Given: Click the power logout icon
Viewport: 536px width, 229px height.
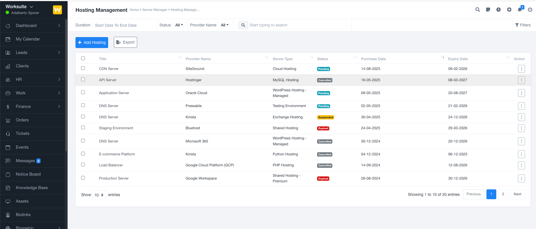Looking at the screenshot, I should click(x=530, y=10).
